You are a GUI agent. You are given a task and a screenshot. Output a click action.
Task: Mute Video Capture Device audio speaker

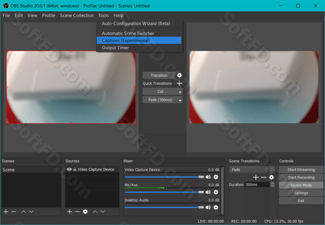[x=208, y=177]
